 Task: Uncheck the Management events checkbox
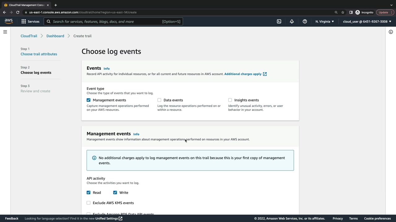pos(88,100)
